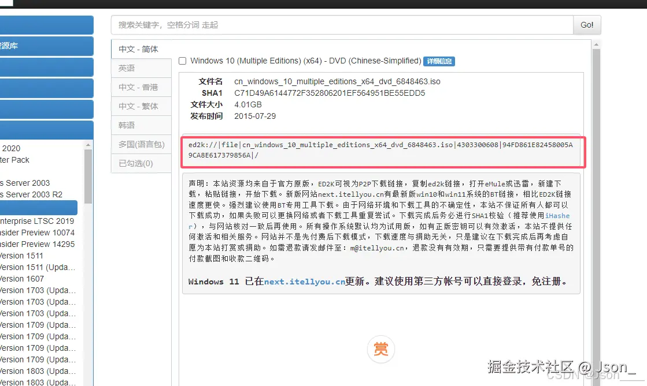This screenshot has width=647, height=386.
Task: Open the 资源库 blue sidebar category
Action: pos(46,46)
